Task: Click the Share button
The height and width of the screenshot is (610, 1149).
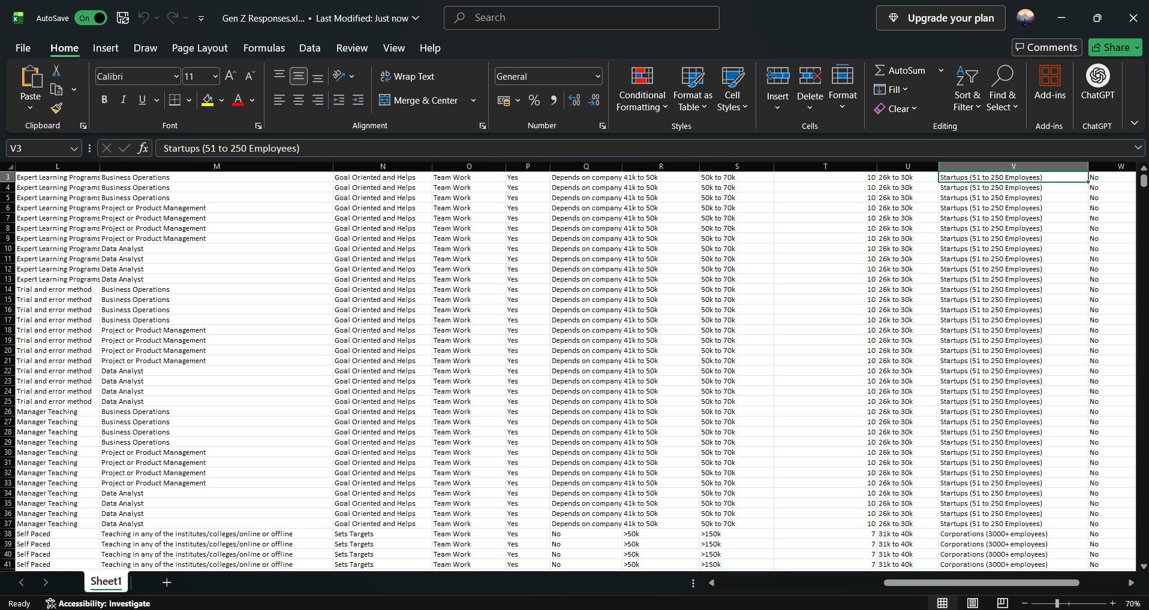Action: 1115,47
